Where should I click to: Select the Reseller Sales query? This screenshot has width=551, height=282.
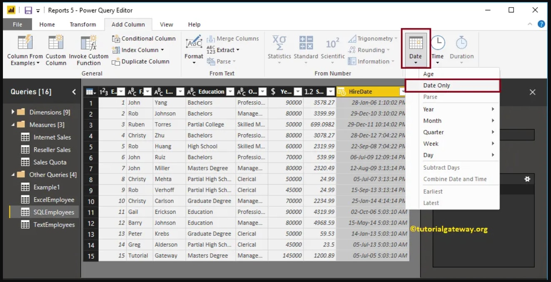coord(52,150)
